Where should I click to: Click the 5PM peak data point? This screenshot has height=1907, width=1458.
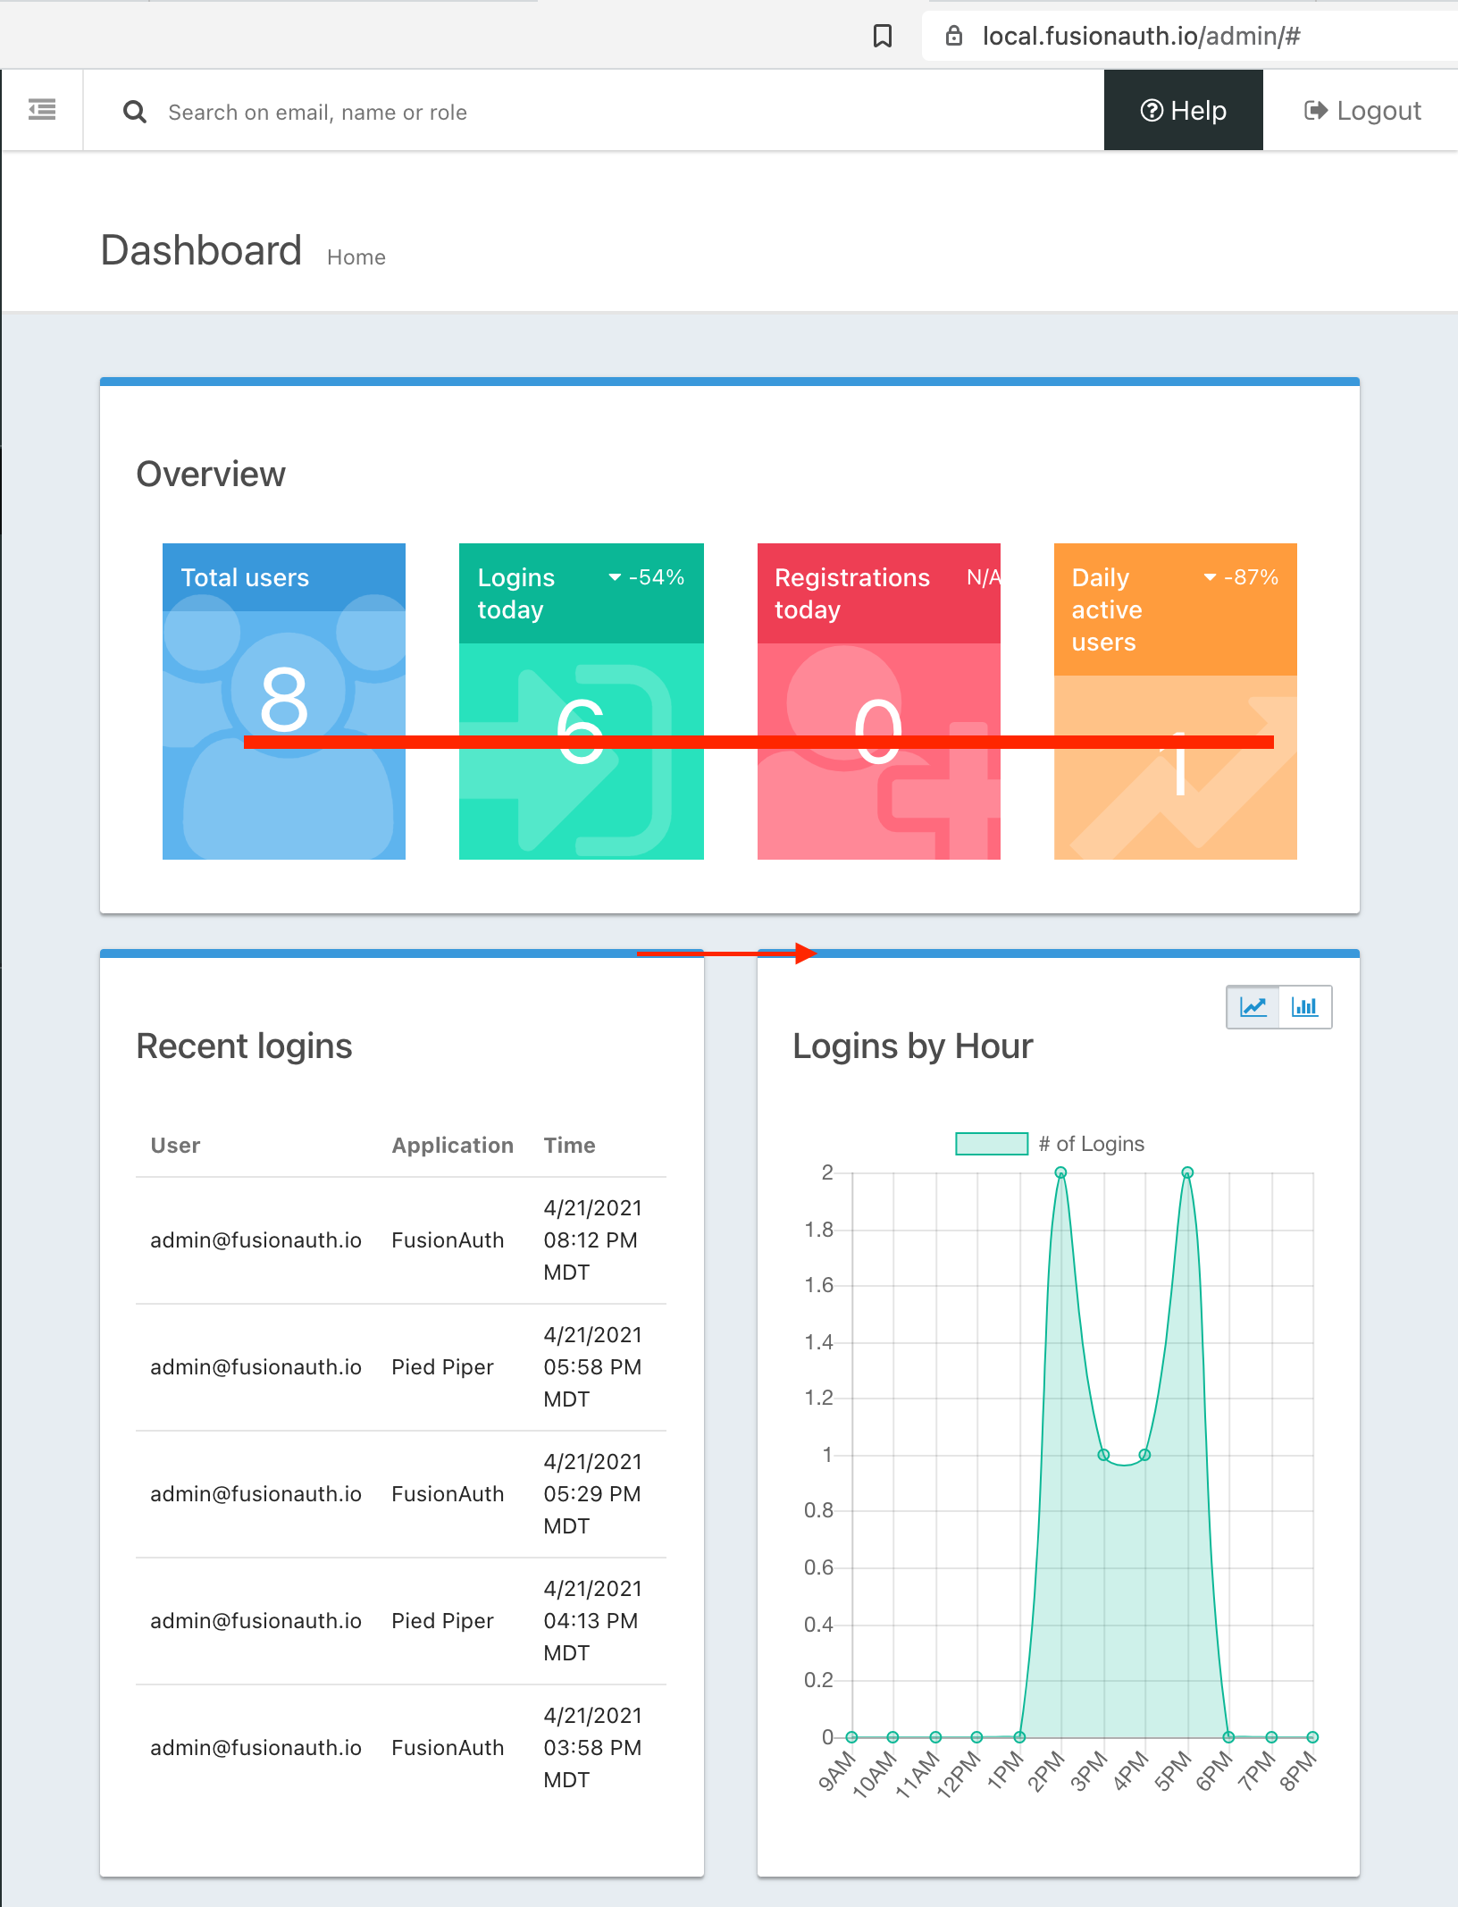click(x=1187, y=1172)
